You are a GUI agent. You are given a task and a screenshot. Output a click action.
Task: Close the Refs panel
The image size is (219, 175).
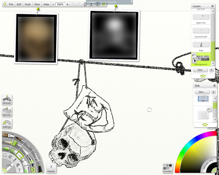215,86
